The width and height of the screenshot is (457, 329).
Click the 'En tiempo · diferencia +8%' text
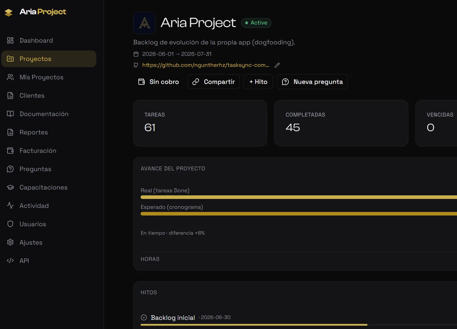(x=173, y=233)
